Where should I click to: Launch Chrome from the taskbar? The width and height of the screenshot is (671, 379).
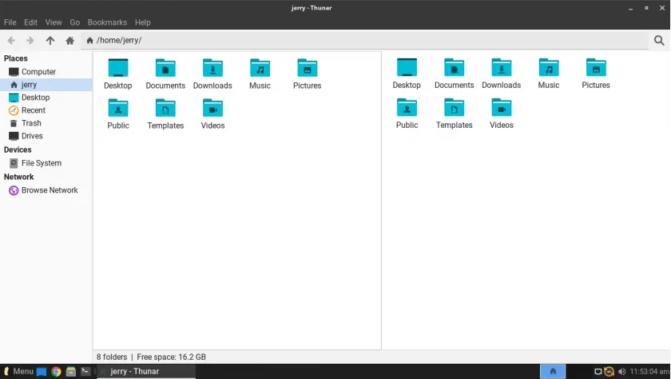pyautogui.click(x=56, y=371)
